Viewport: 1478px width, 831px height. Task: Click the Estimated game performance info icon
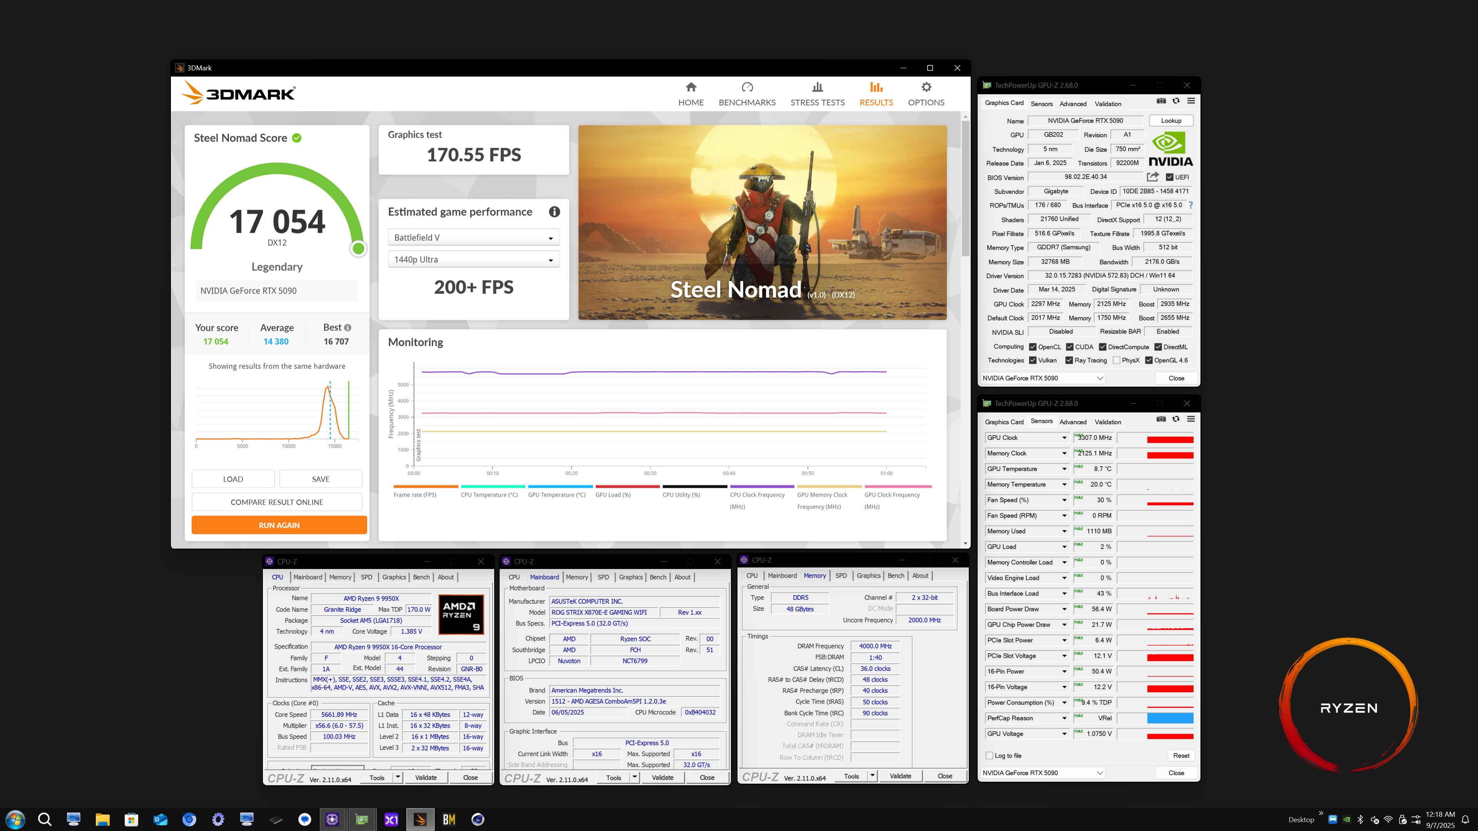(x=554, y=212)
